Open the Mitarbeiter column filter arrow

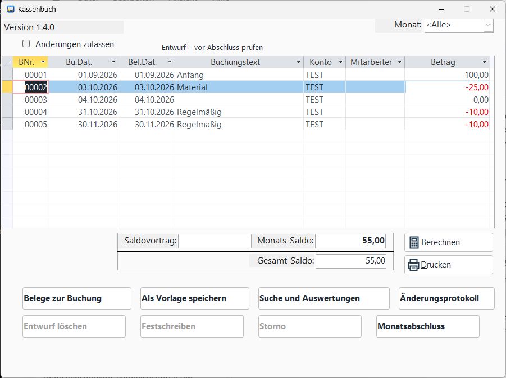click(399, 62)
